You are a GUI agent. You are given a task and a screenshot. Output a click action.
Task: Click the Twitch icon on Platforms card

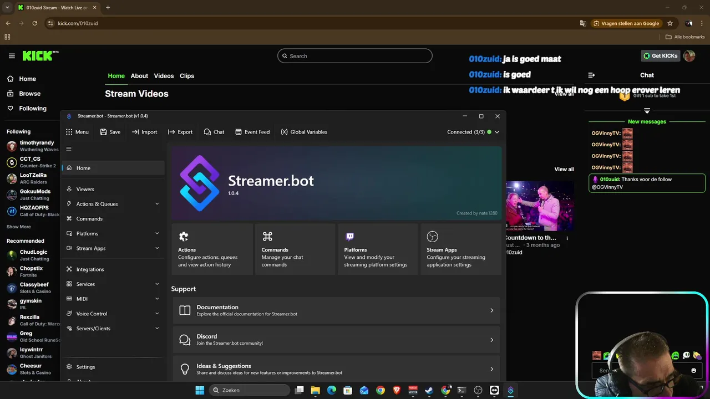coord(350,237)
